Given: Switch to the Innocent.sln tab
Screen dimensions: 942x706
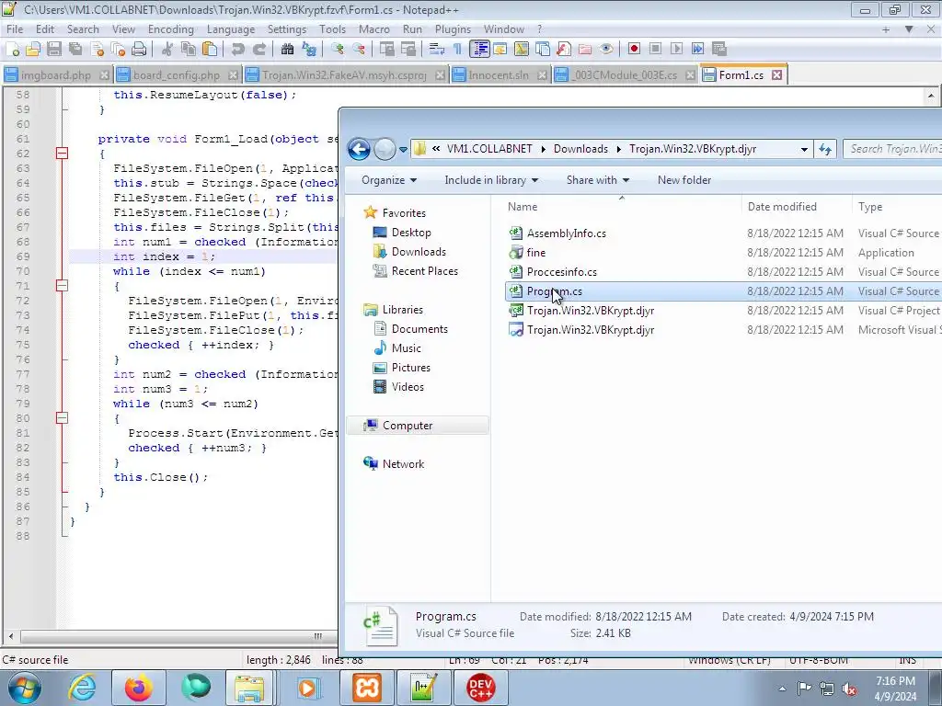Looking at the screenshot, I should 498,75.
